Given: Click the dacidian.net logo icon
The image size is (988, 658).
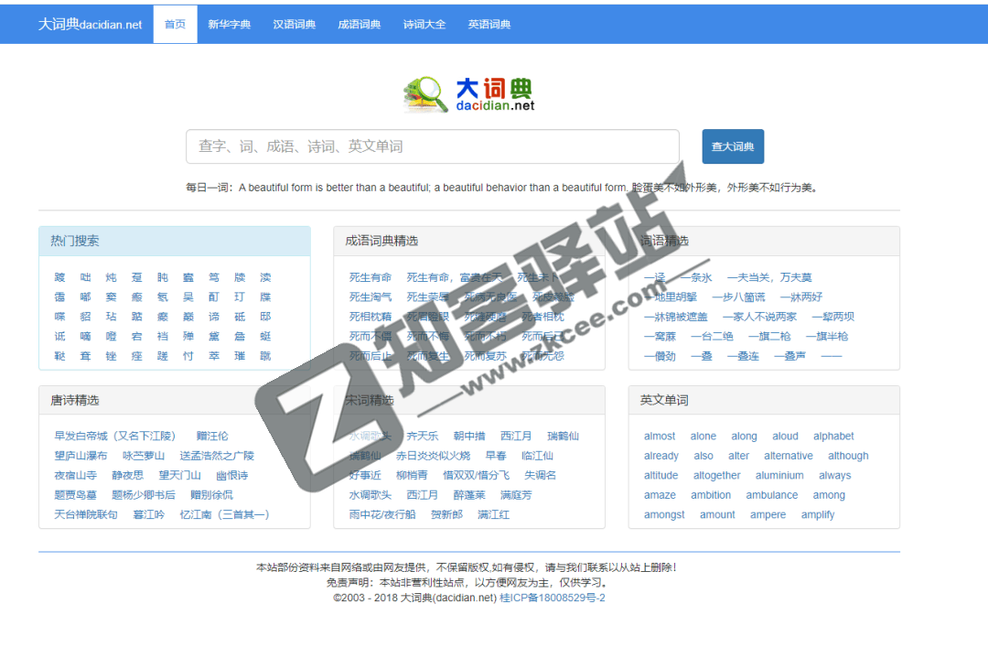Looking at the screenshot, I should (426, 93).
